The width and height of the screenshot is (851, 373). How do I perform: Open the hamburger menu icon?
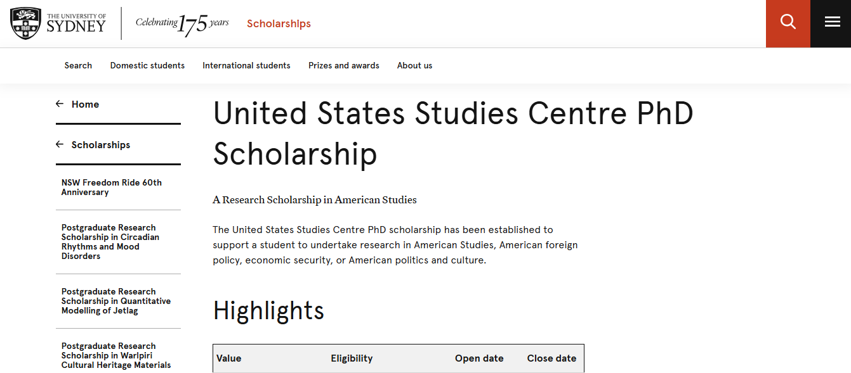click(x=832, y=22)
